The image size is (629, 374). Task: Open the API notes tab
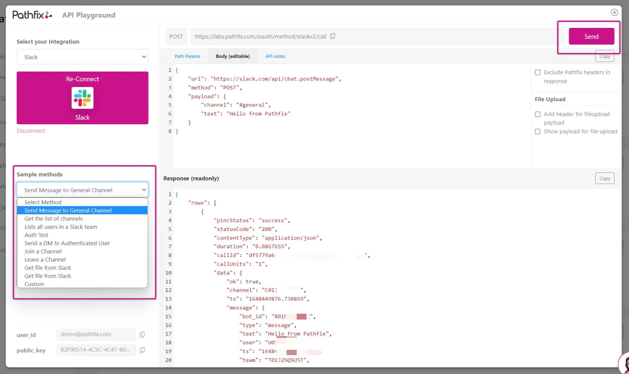point(275,56)
